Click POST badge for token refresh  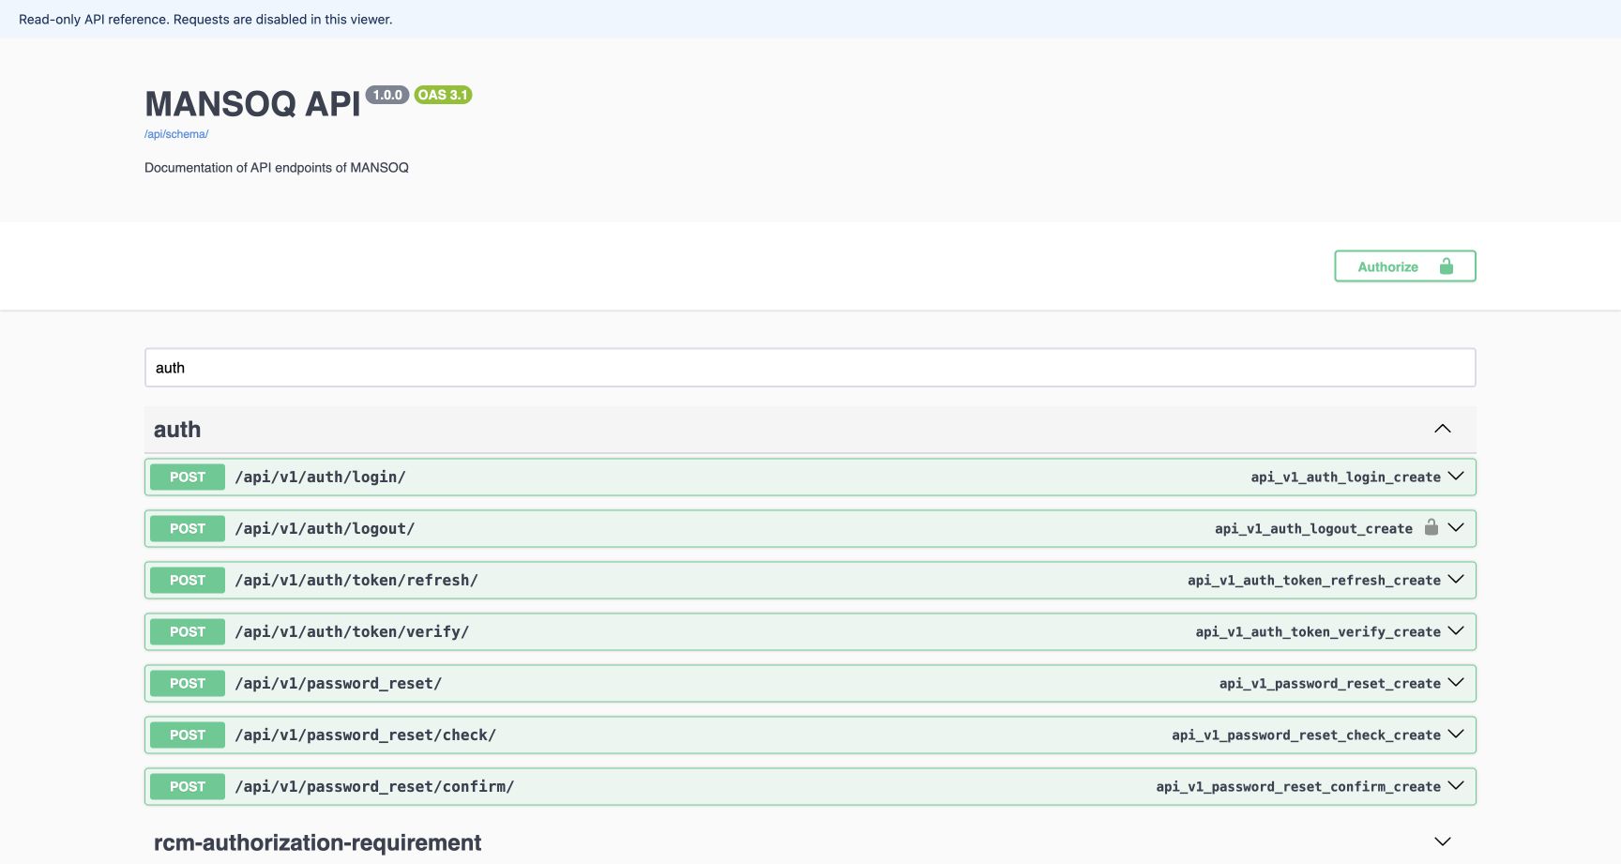[188, 580]
